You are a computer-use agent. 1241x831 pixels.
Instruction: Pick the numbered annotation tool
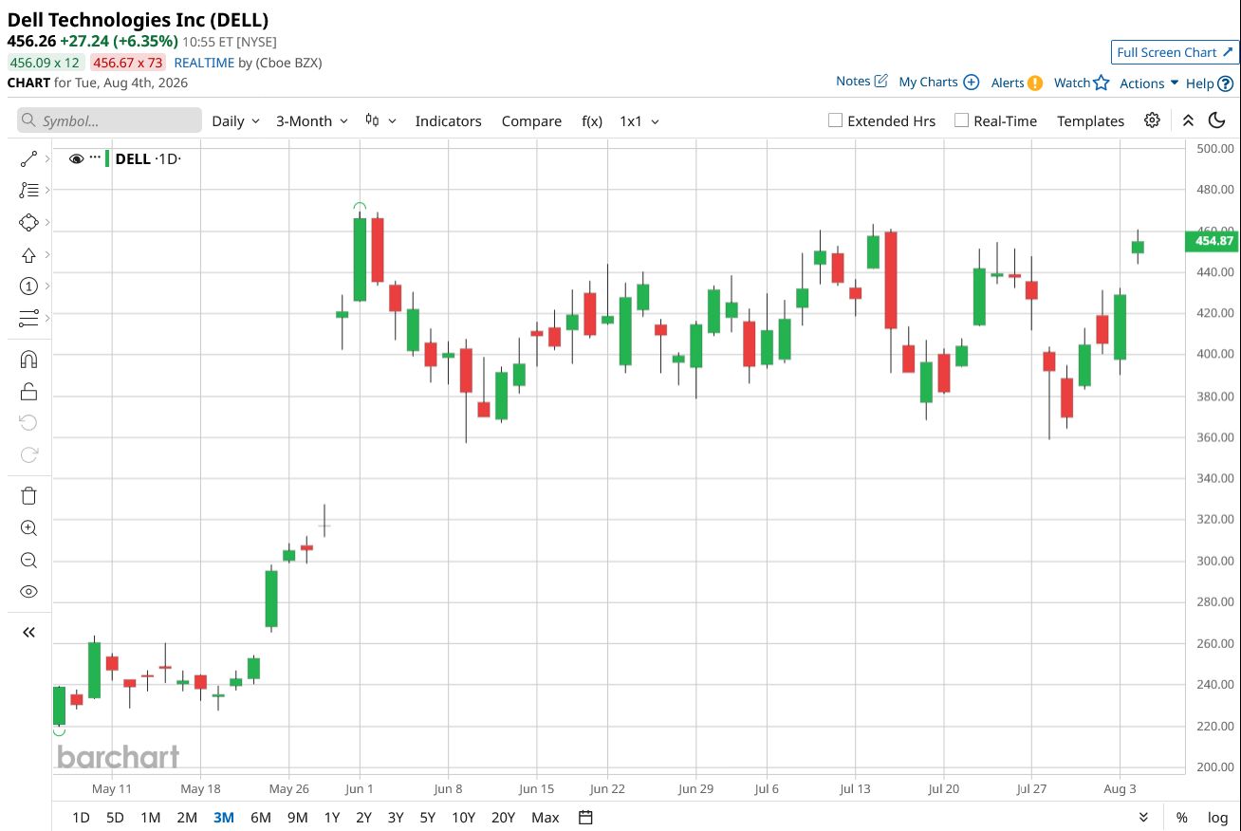[x=28, y=286]
